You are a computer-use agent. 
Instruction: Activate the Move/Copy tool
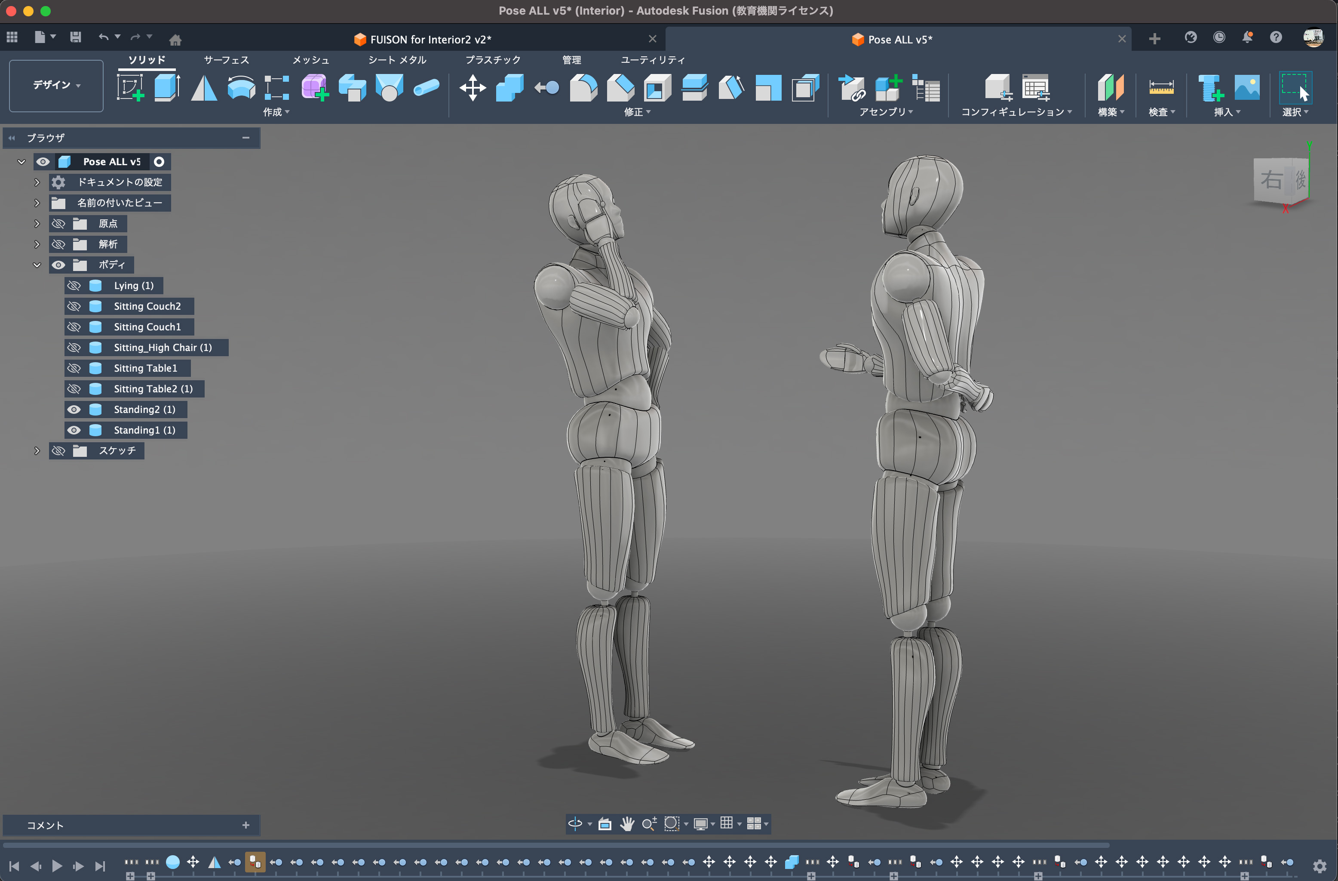click(x=472, y=88)
